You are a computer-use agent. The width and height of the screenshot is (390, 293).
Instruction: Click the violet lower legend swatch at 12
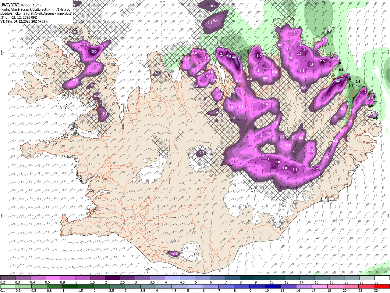click(x=288, y=286)
